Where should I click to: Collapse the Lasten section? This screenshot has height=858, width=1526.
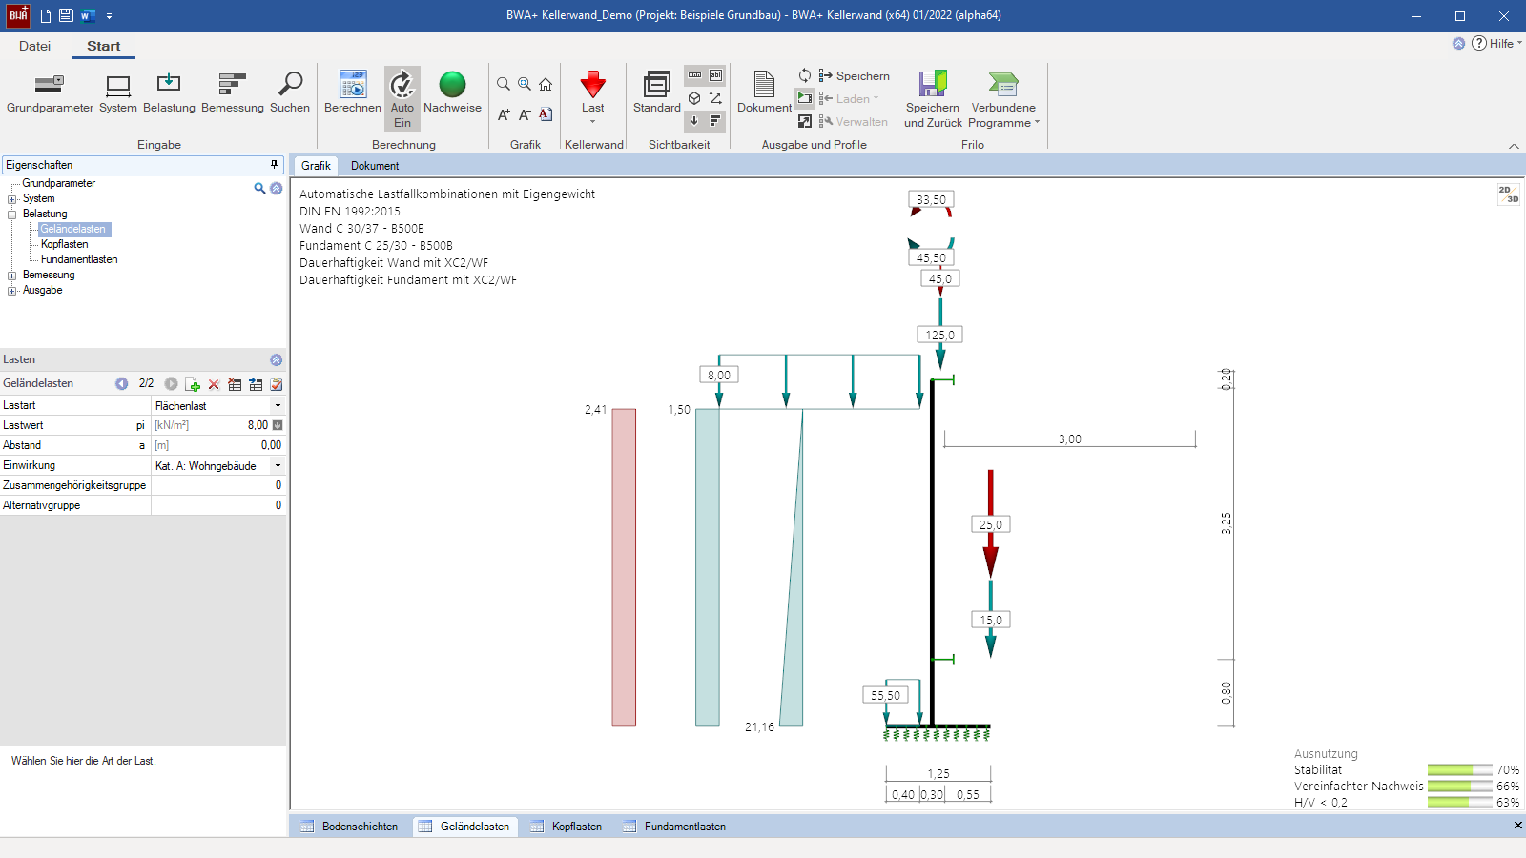point(276,359)
